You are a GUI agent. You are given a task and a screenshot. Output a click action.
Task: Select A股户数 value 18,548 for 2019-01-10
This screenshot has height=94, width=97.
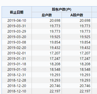click(x=85, y=69)
